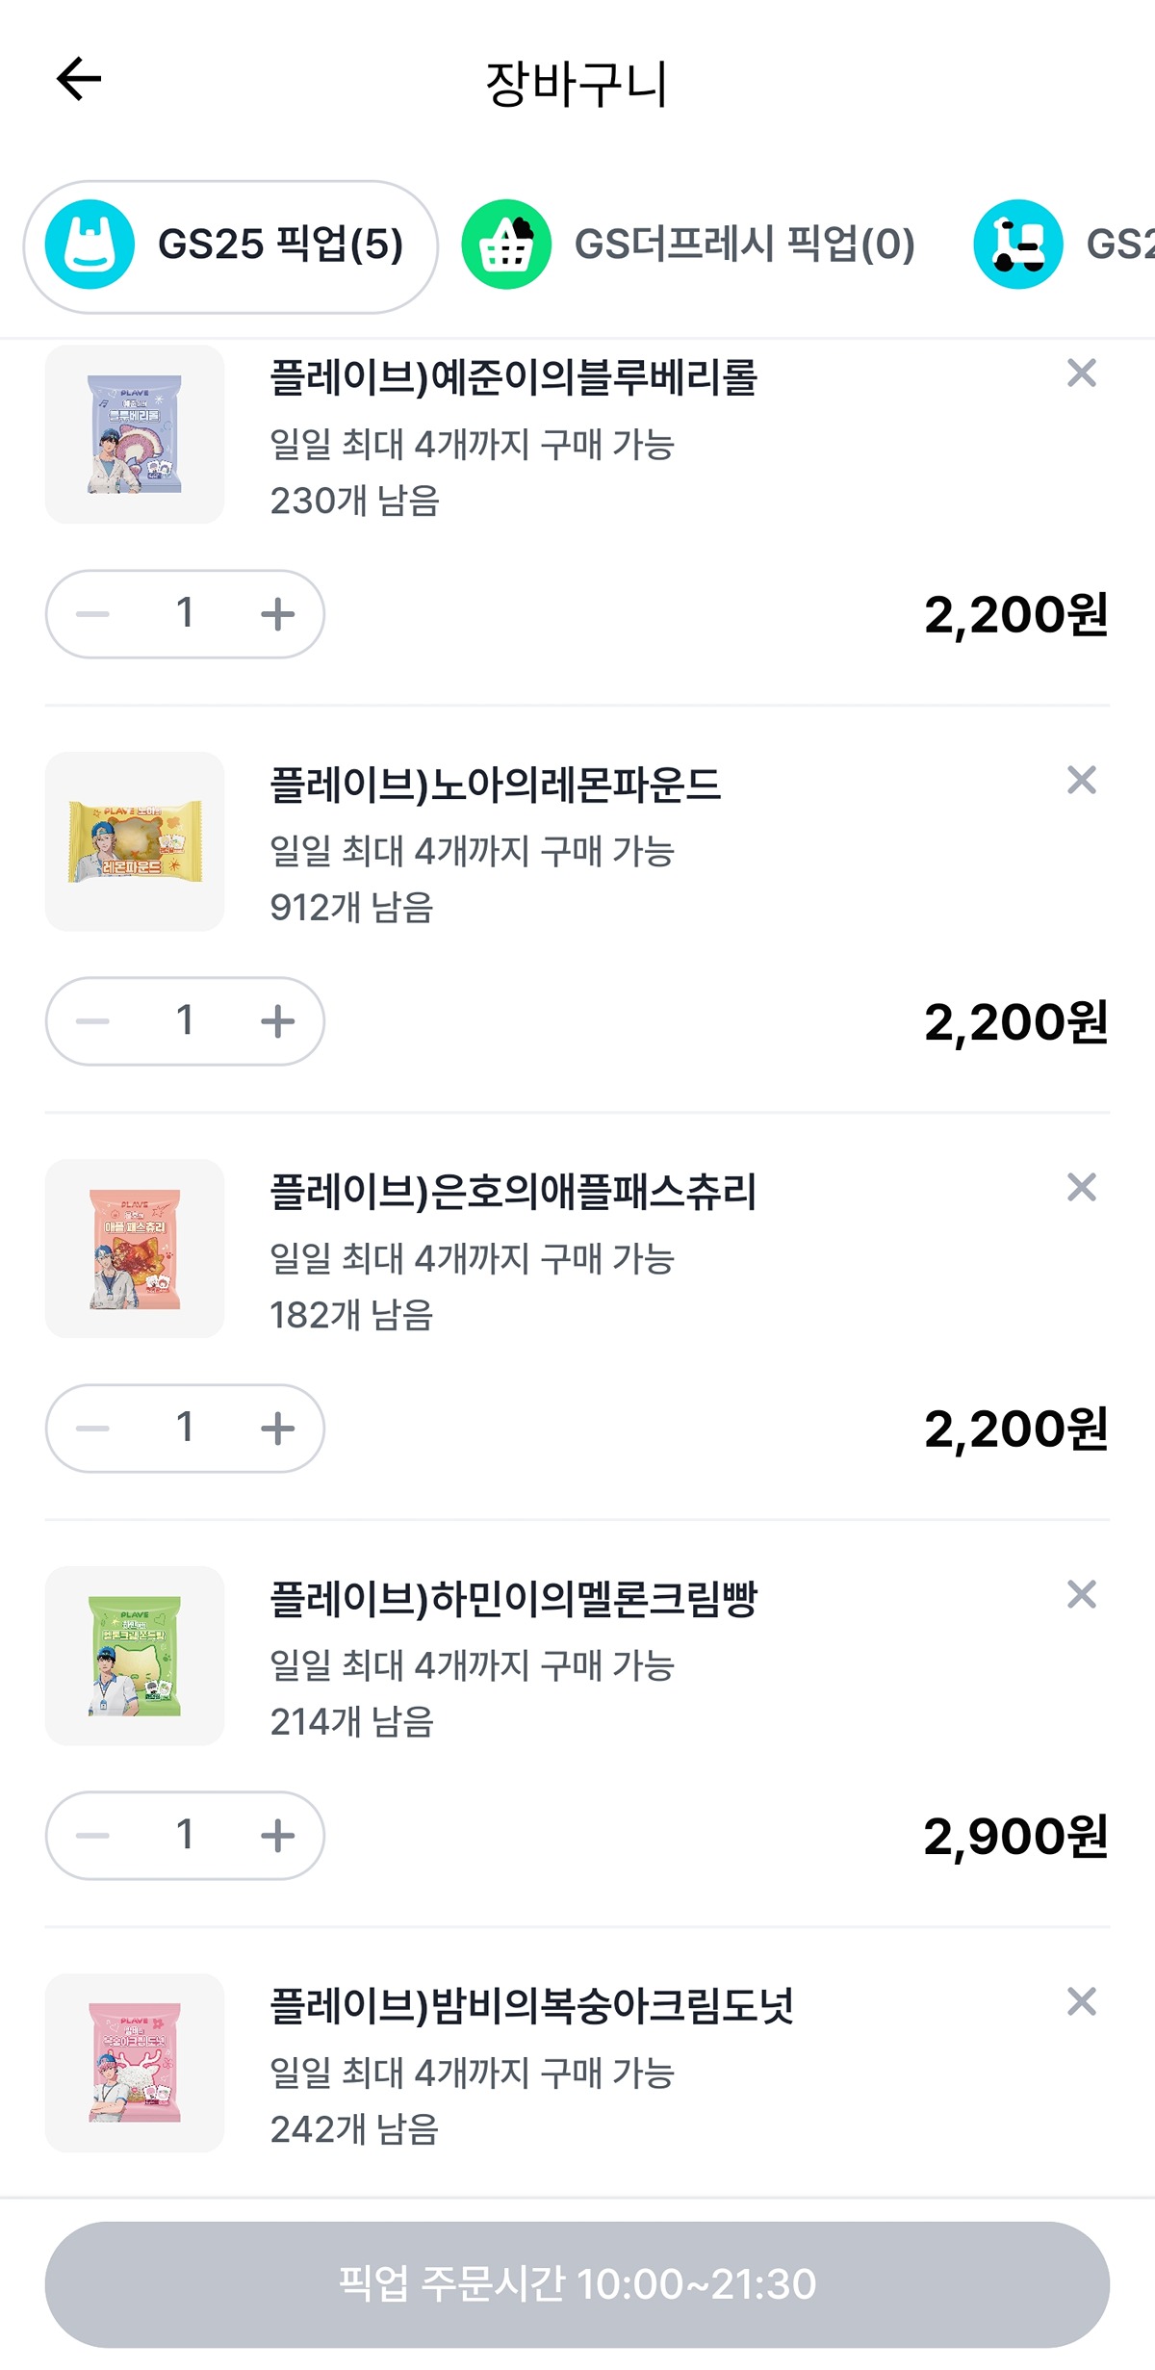The height and width of the screenshot is (2370, 1155).
Task: Open the 플레이브)은호의애플패스츄리 product name link
Action: pyautogui.click(x=513, y=1192)
